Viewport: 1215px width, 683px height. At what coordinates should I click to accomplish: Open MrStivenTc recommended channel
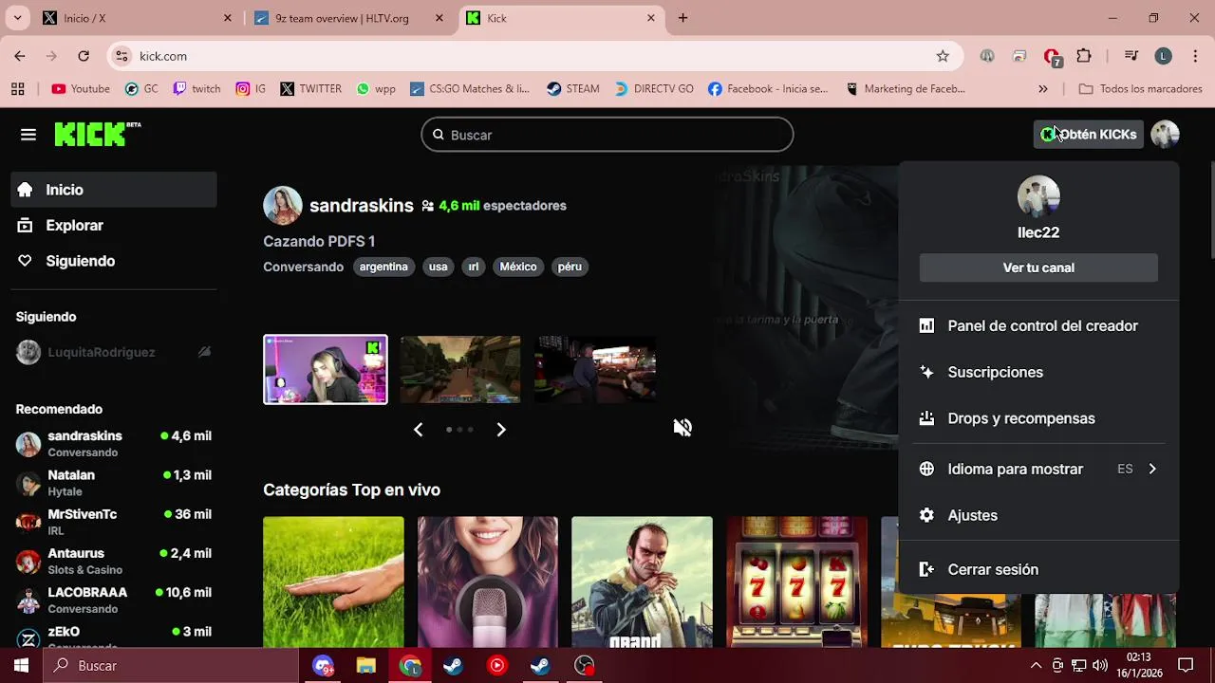[114, 522]
